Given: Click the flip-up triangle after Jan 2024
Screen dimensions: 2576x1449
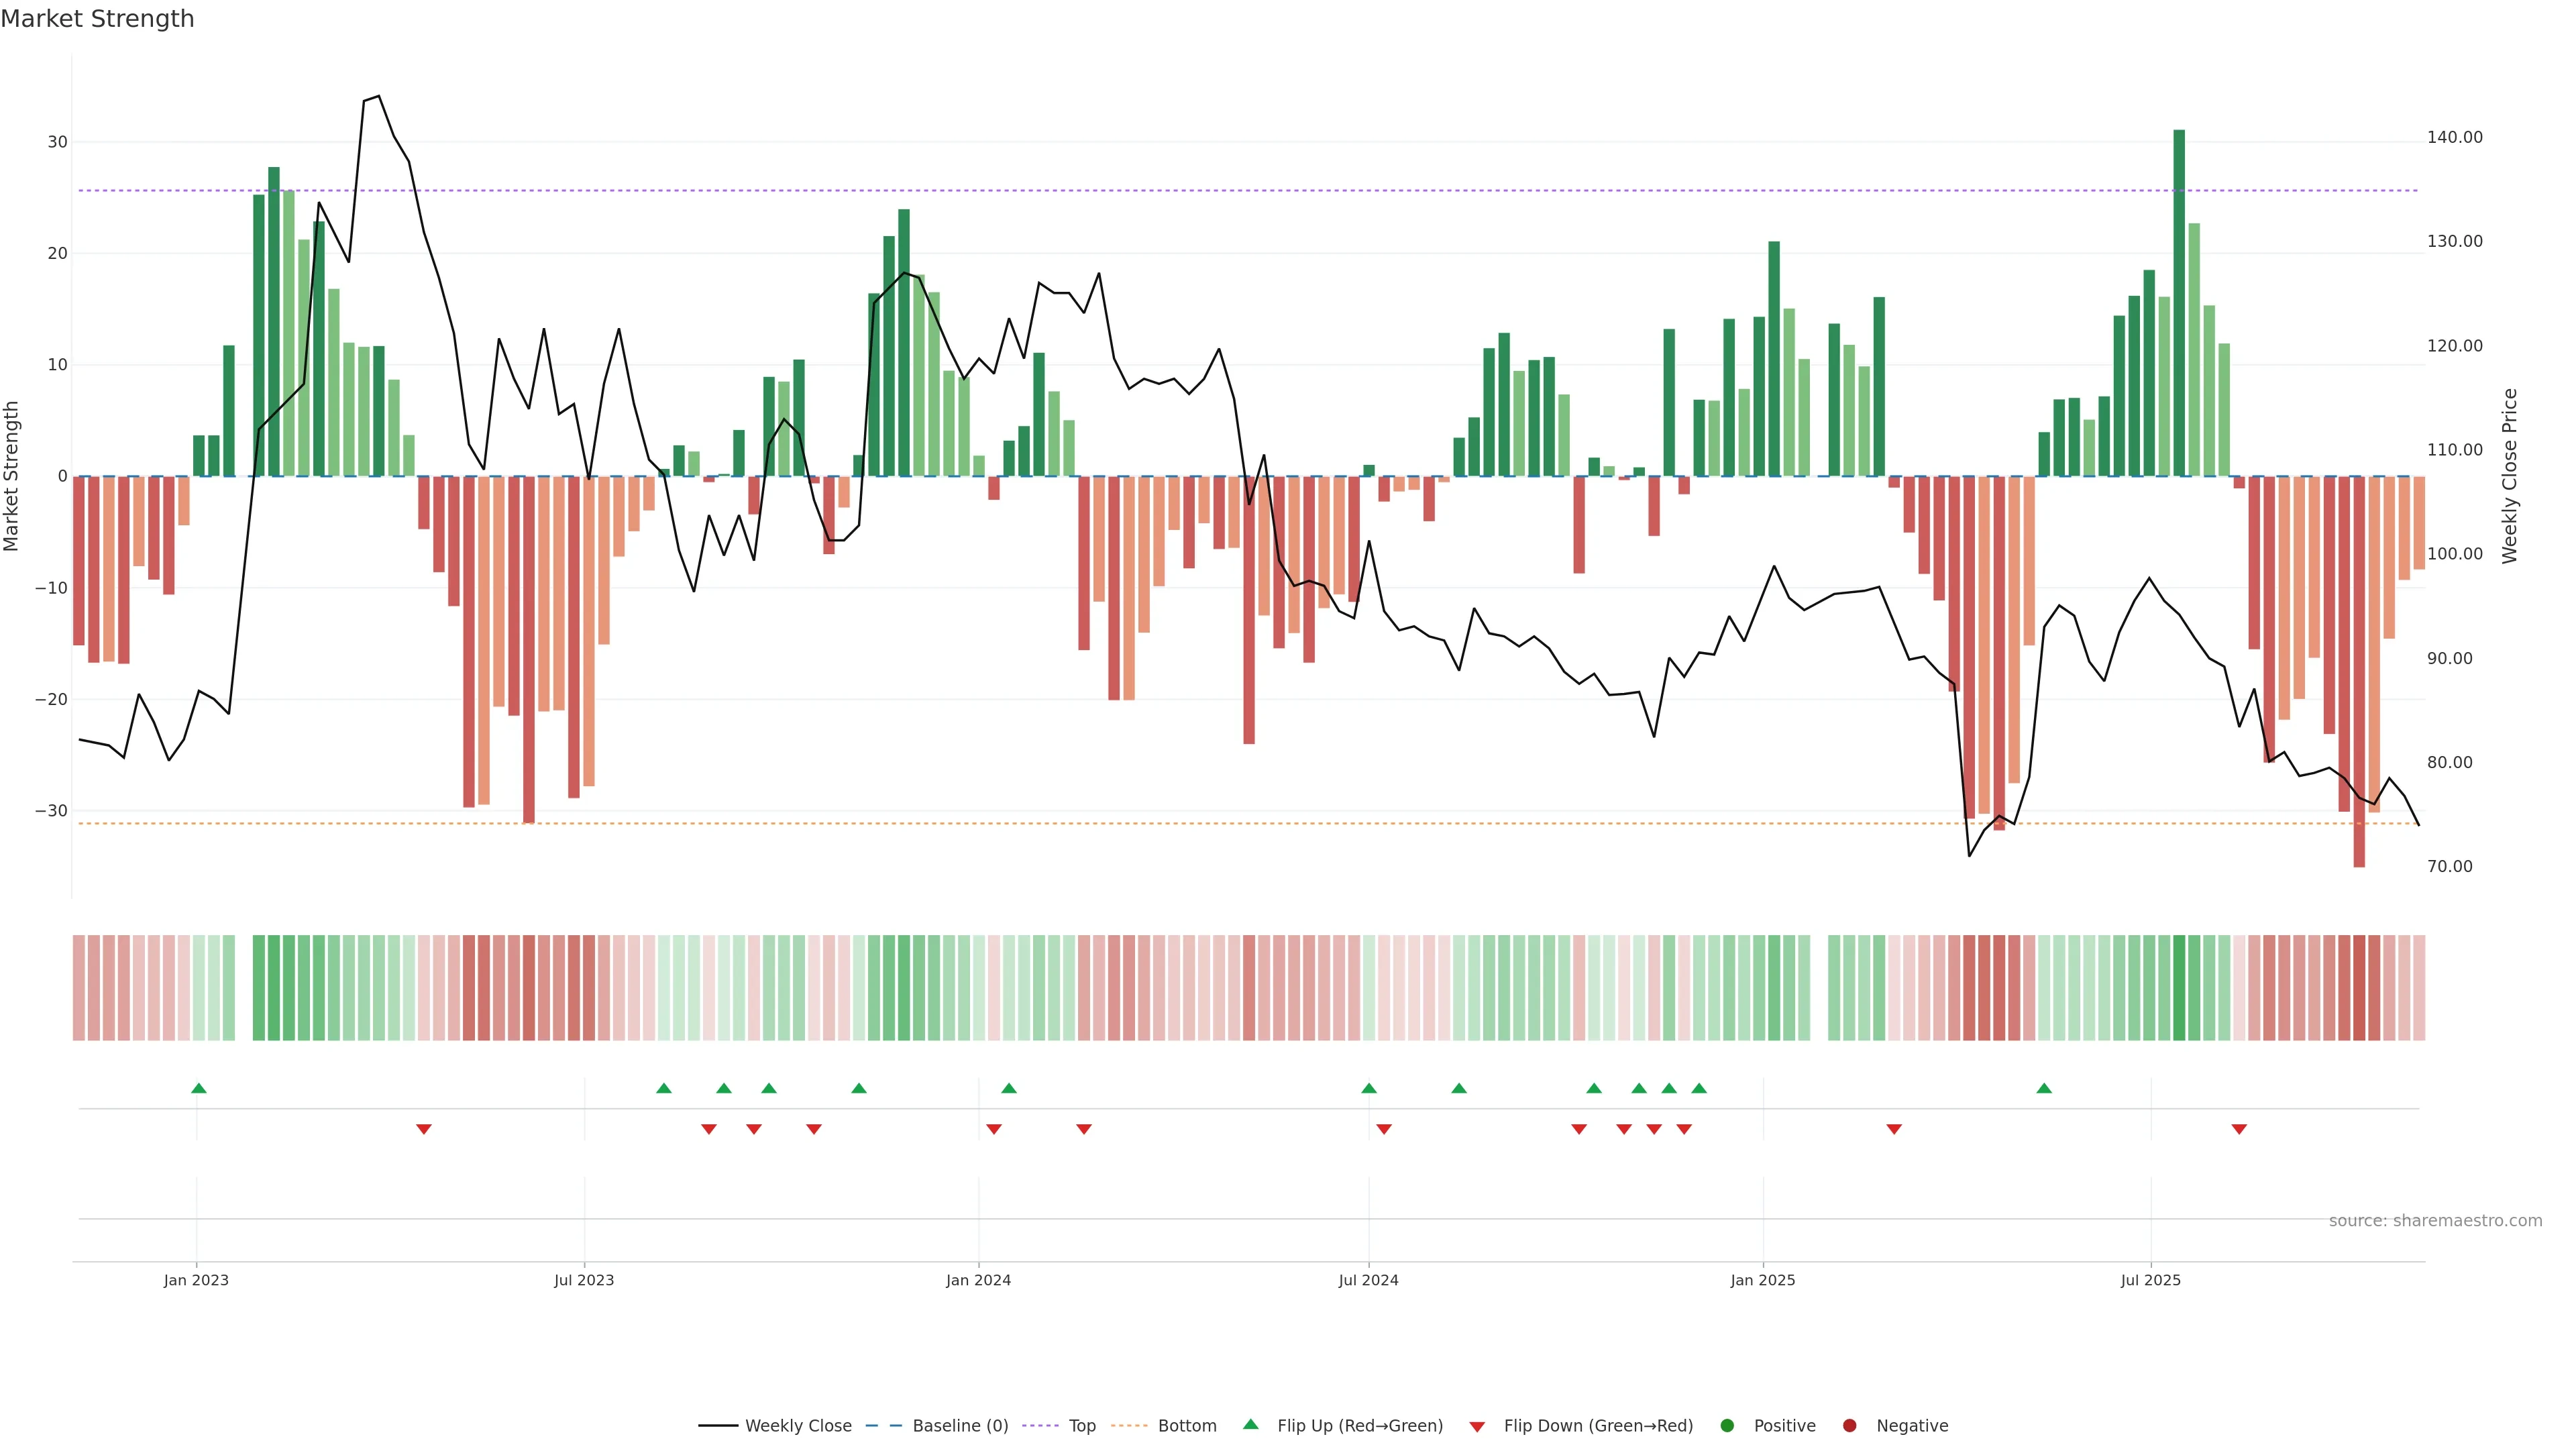Looking at the screenshot, I should coord(1009,1088).
